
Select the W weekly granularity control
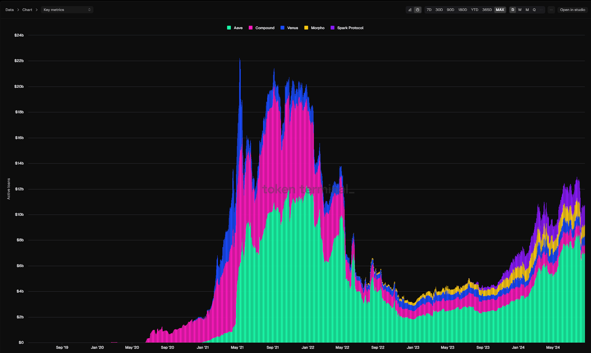[x=520, y=10]
